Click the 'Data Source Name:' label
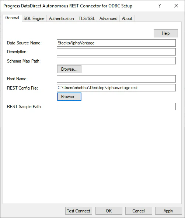The image size is (185, 218). coord(24,43)
